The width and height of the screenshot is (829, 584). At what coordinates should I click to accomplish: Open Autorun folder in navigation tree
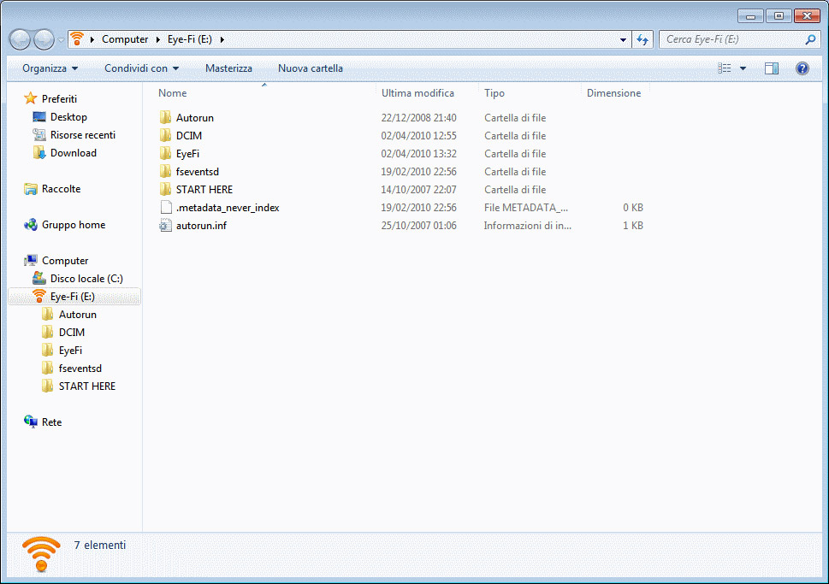[x=78, y=315]
